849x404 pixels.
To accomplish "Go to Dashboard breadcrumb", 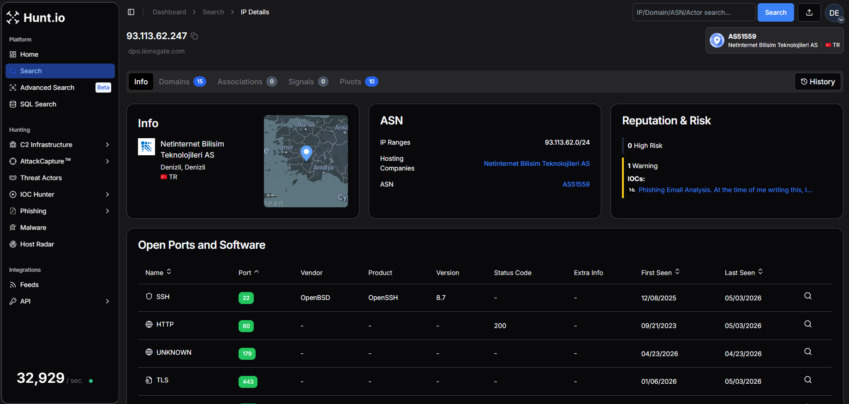I will [x=169, y=12].
